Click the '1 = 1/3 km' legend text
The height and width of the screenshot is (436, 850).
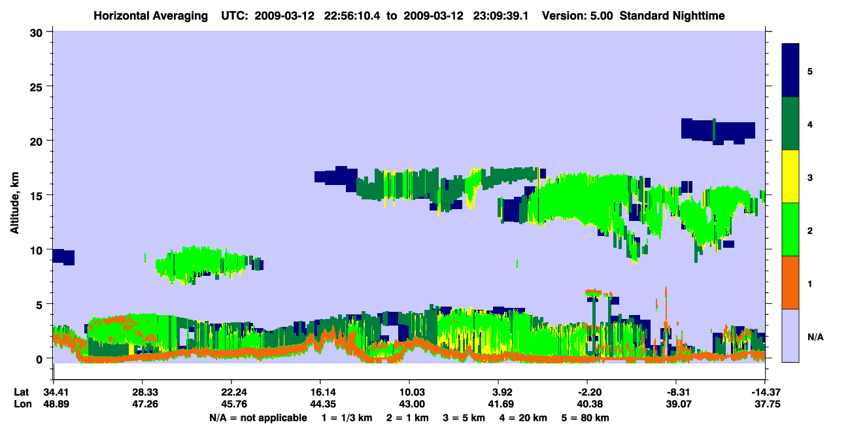point(346,417)
